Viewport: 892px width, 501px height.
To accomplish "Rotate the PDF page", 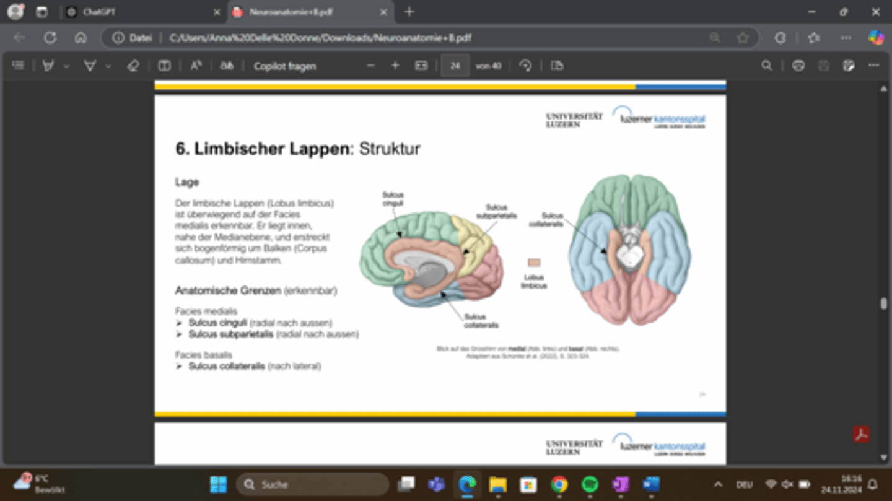I will (x=526, y=66).
